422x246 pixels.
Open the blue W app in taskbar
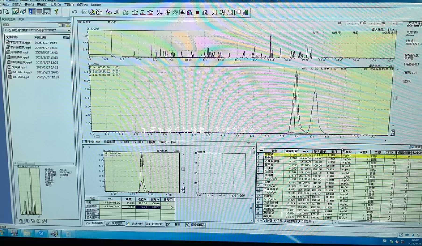[x=41, y=233]
